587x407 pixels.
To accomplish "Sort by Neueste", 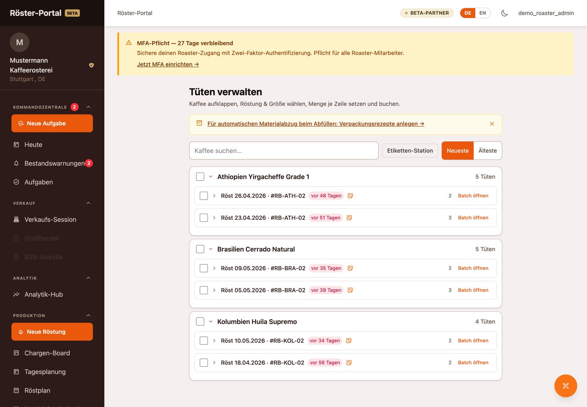I will pyautogui.click(x=458, y=151).
